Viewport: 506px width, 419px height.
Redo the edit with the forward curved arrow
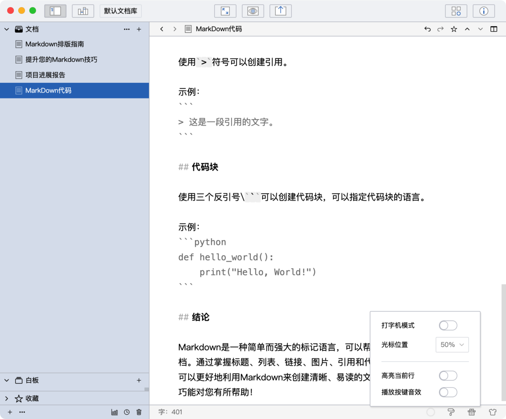click(441, 29)
